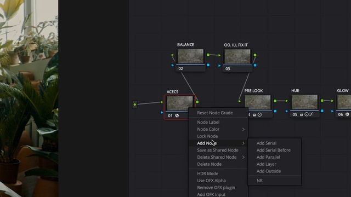Select the HUE node 05 thumbnail
The height and width of the screenshot is (197, 351).
[x=304, y=102]
